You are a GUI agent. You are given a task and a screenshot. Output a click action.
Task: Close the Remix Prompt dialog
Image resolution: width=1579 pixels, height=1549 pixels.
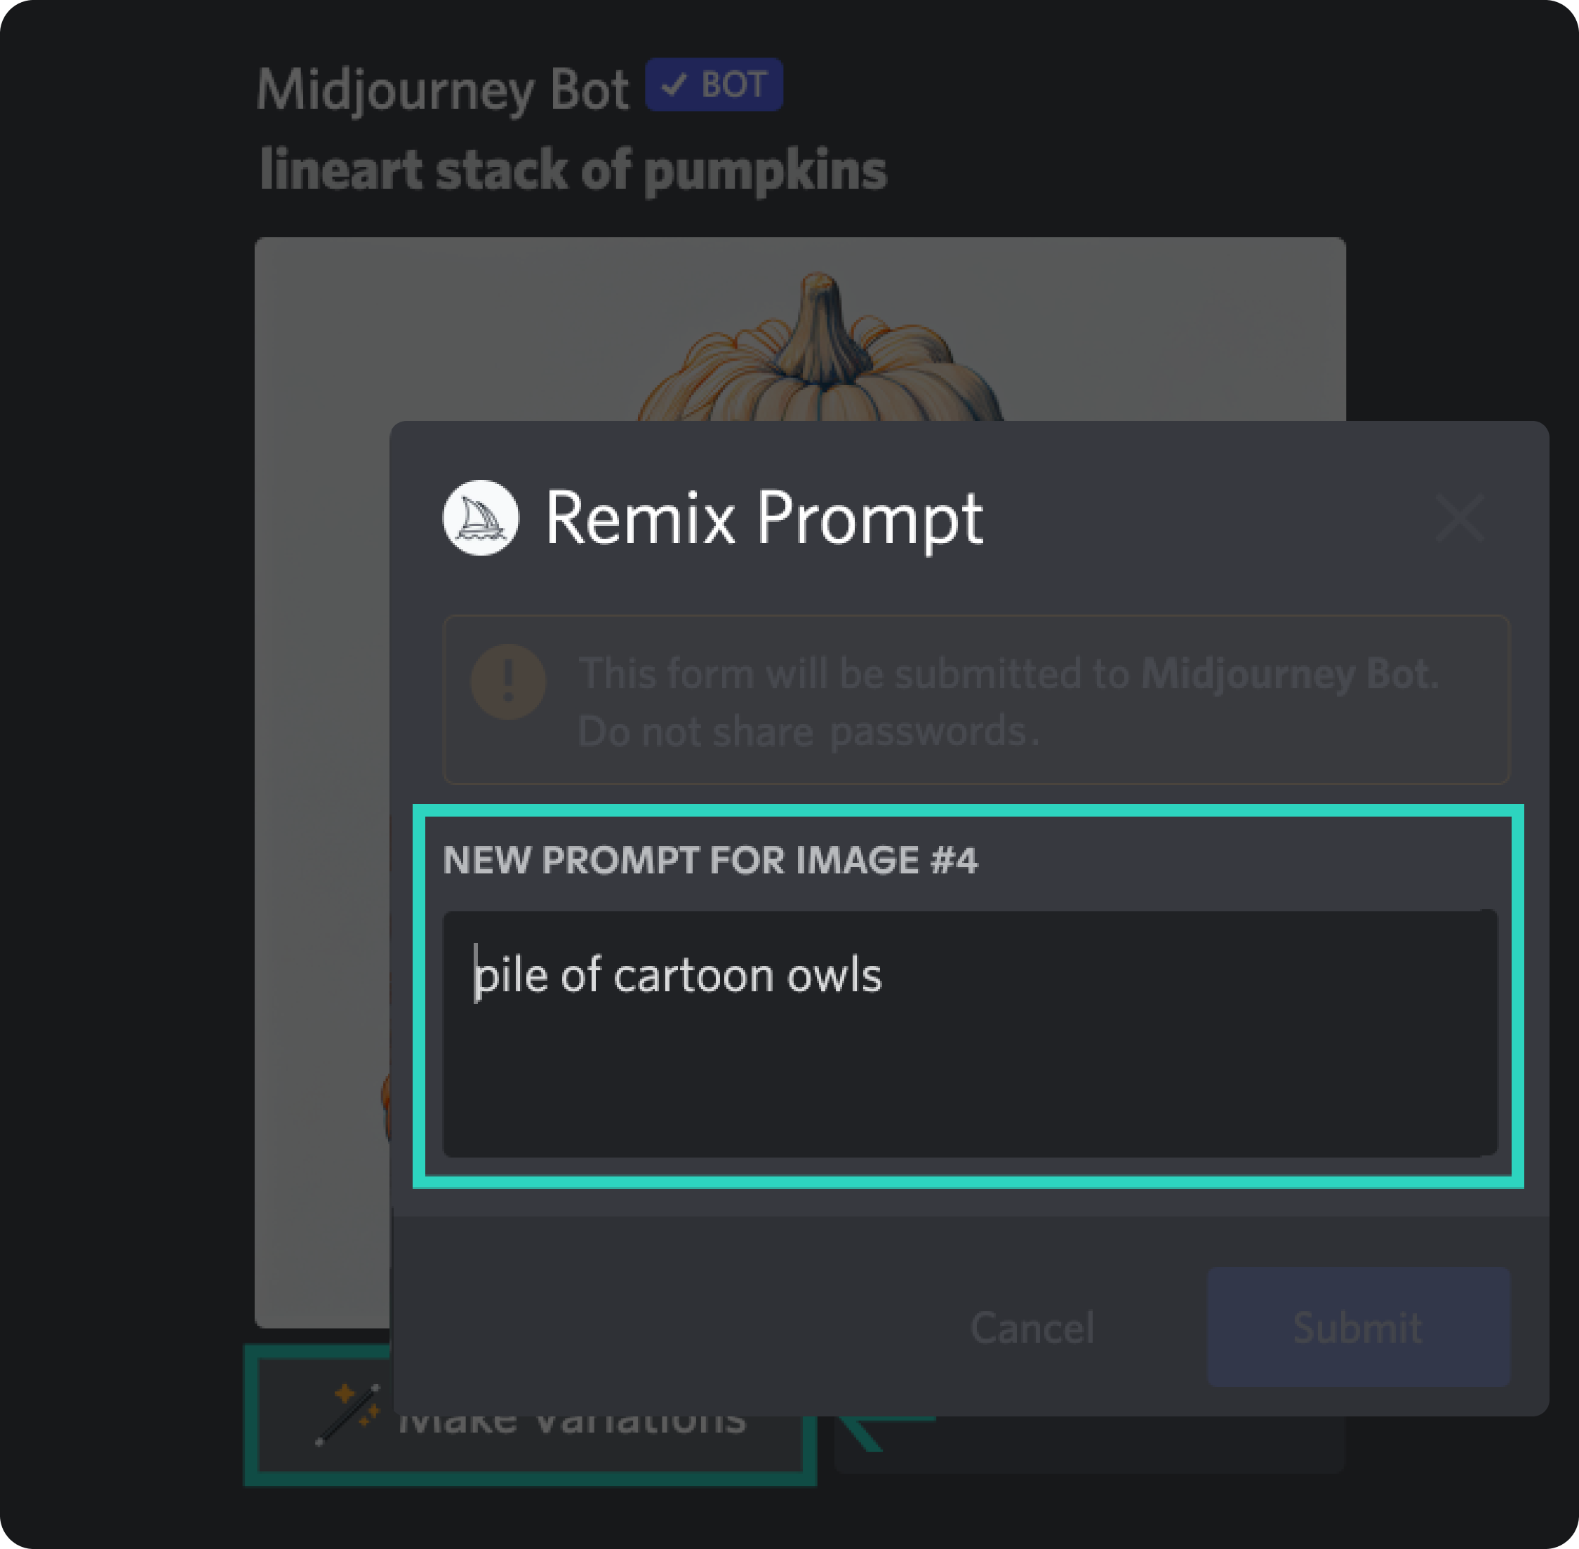pyautogui.click(x=1460, y=518)
